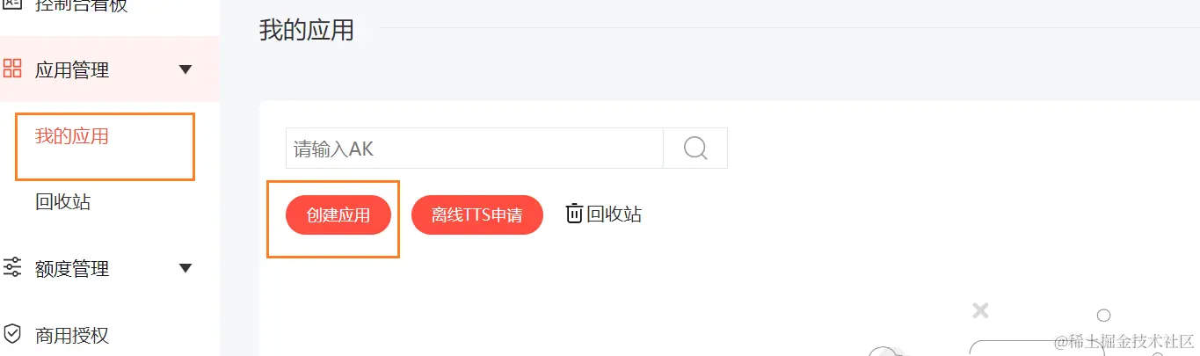1200x356 pixels.
Task: Click the 创建应用 button
Action: 338,215
